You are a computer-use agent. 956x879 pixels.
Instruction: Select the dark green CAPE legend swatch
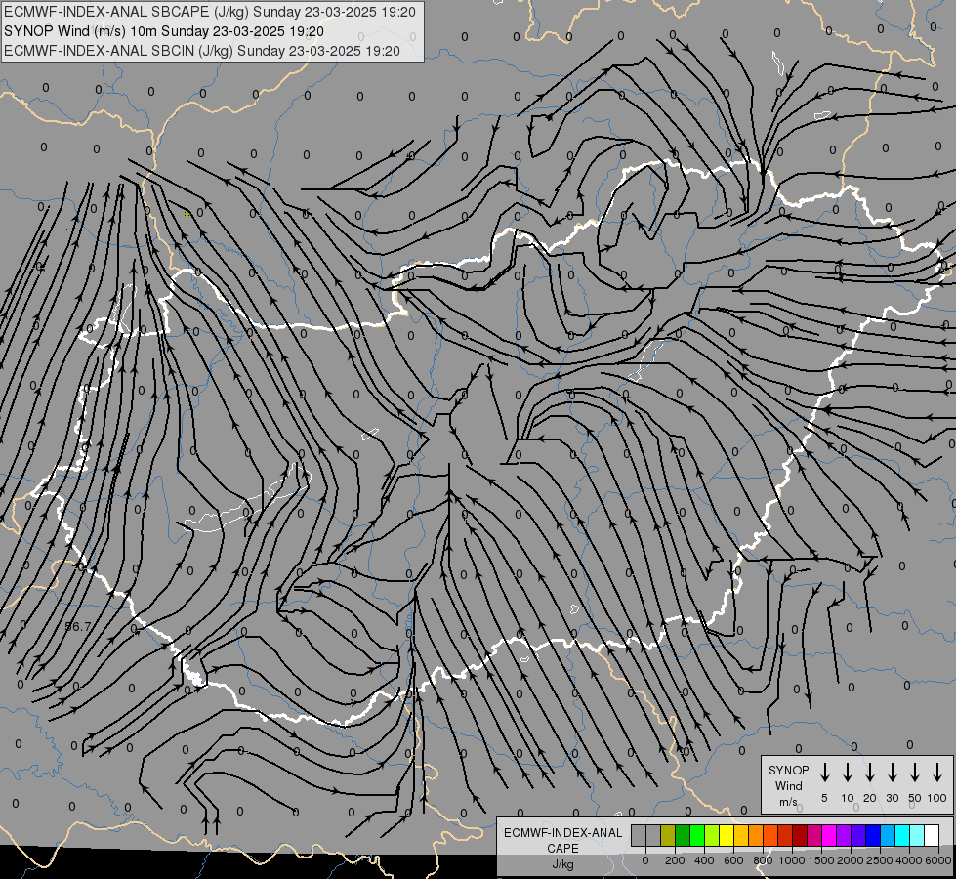coord(683,835)
